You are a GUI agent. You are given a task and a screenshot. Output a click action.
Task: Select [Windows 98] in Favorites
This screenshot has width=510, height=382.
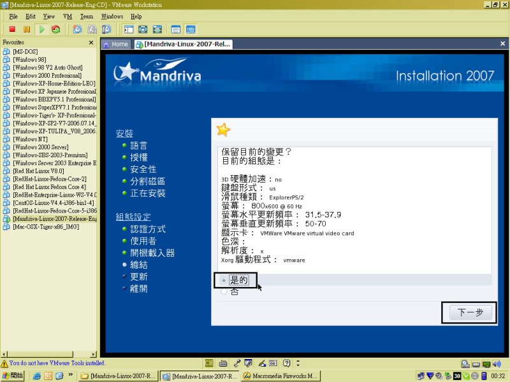[x=29, y=59]
